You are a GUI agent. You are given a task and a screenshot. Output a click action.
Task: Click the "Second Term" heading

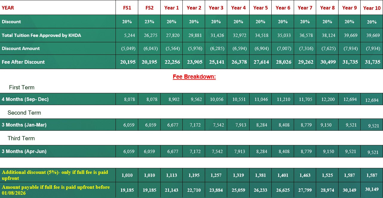coord(24,113)
